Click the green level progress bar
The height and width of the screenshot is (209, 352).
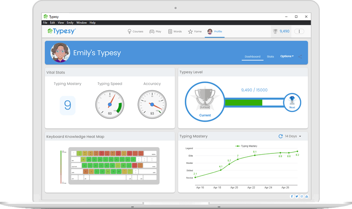pos(243,102)
